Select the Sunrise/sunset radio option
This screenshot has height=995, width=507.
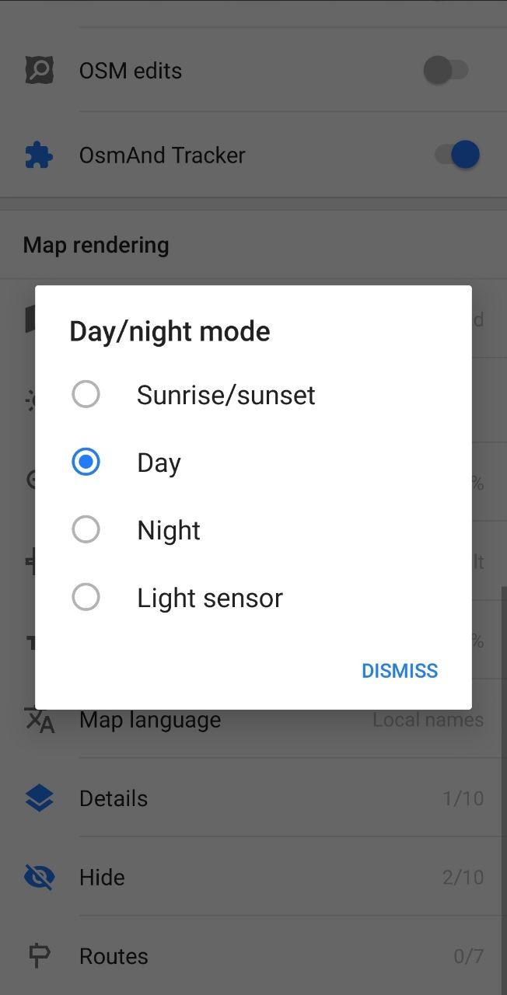coord(86,394)
